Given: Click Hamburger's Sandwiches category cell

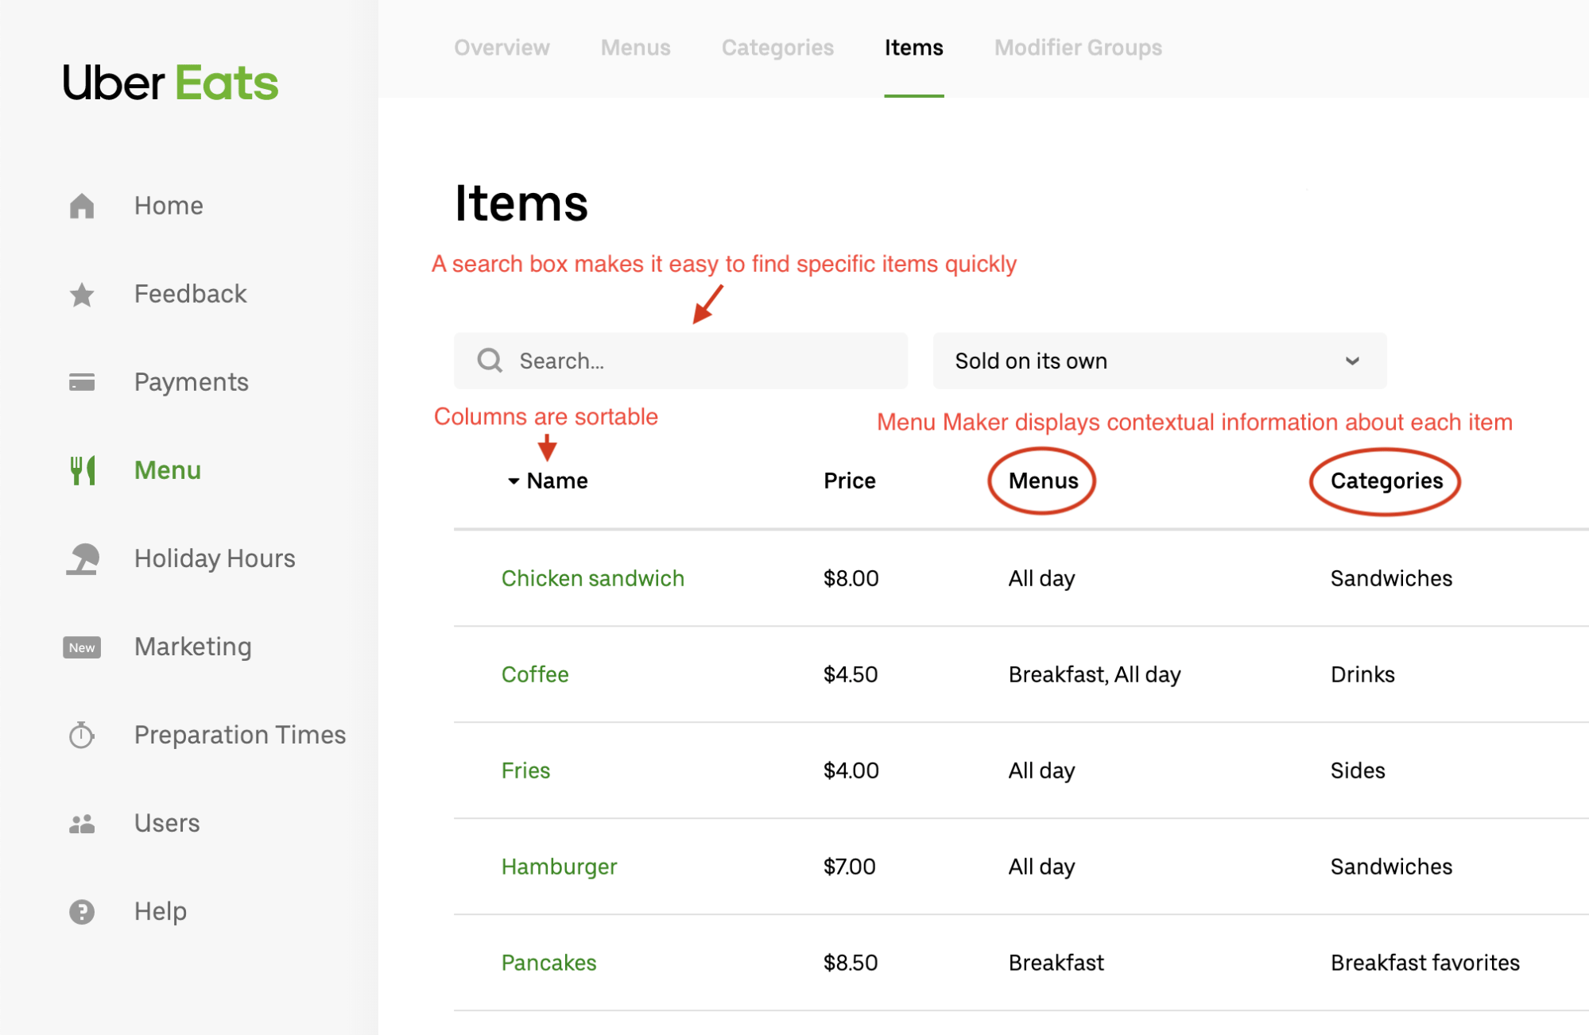Looking at the screenshot, I should point(1391,867).
